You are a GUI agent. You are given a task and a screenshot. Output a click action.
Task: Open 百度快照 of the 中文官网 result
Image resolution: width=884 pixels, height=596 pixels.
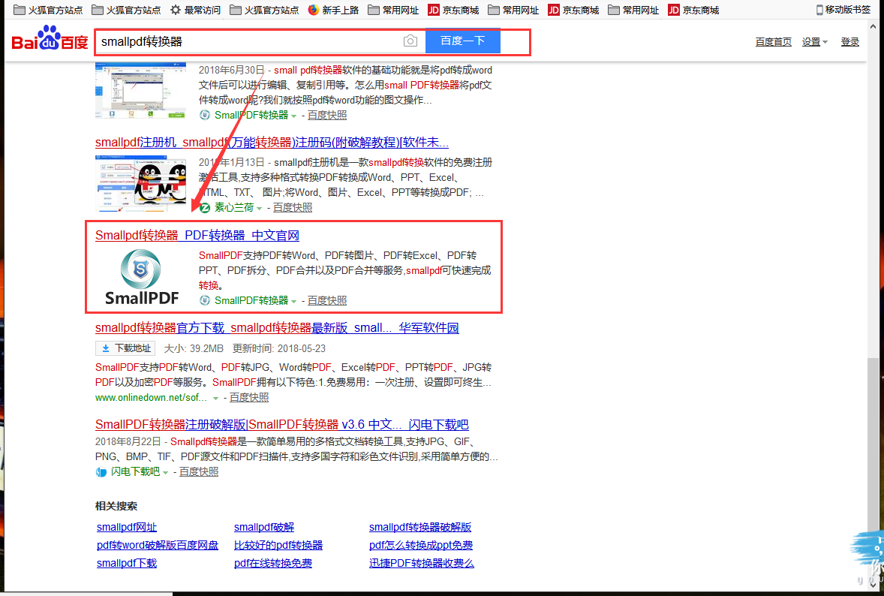pyautogui.click(x=327, y=300)
